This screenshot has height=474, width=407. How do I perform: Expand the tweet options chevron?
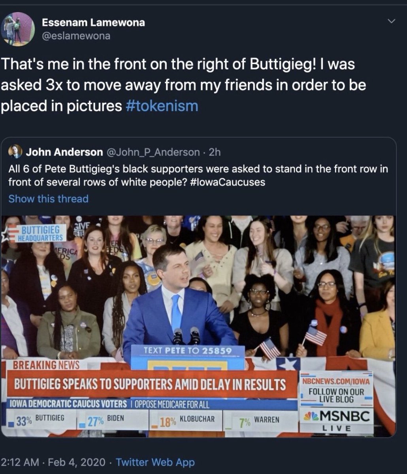(392, 21)
